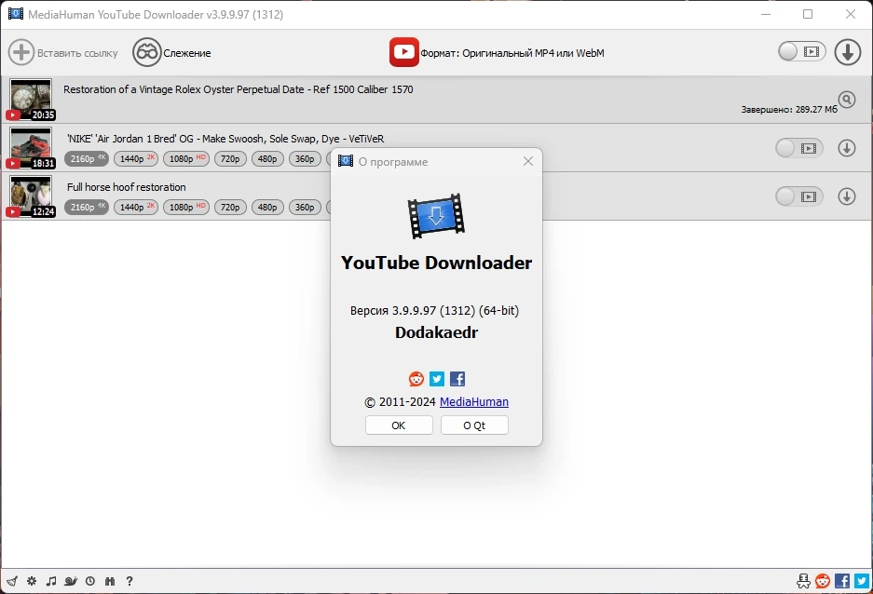Choose 480p for horse hoof video
873x594 pixels.
point(267,208)
